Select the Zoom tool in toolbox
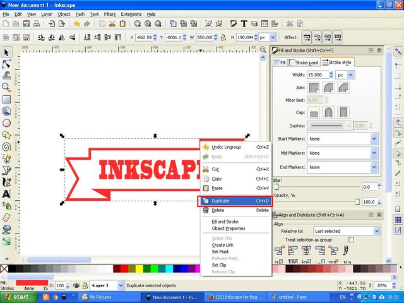Viewport: 404px width, 303px height. click(6, 88)
